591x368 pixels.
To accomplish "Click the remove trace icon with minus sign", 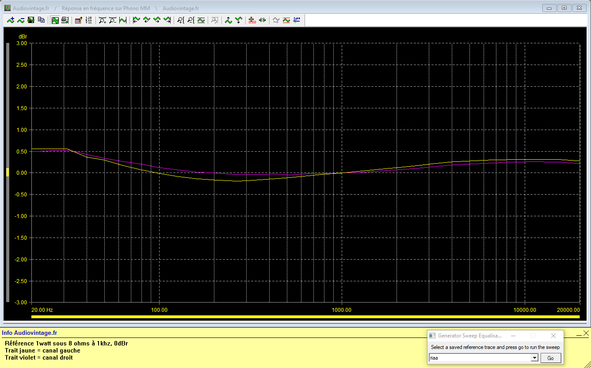I will point(21,20).
